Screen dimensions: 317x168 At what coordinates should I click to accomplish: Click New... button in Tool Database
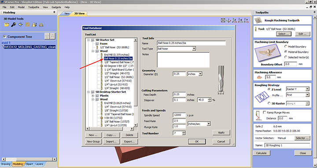point(93,135)
